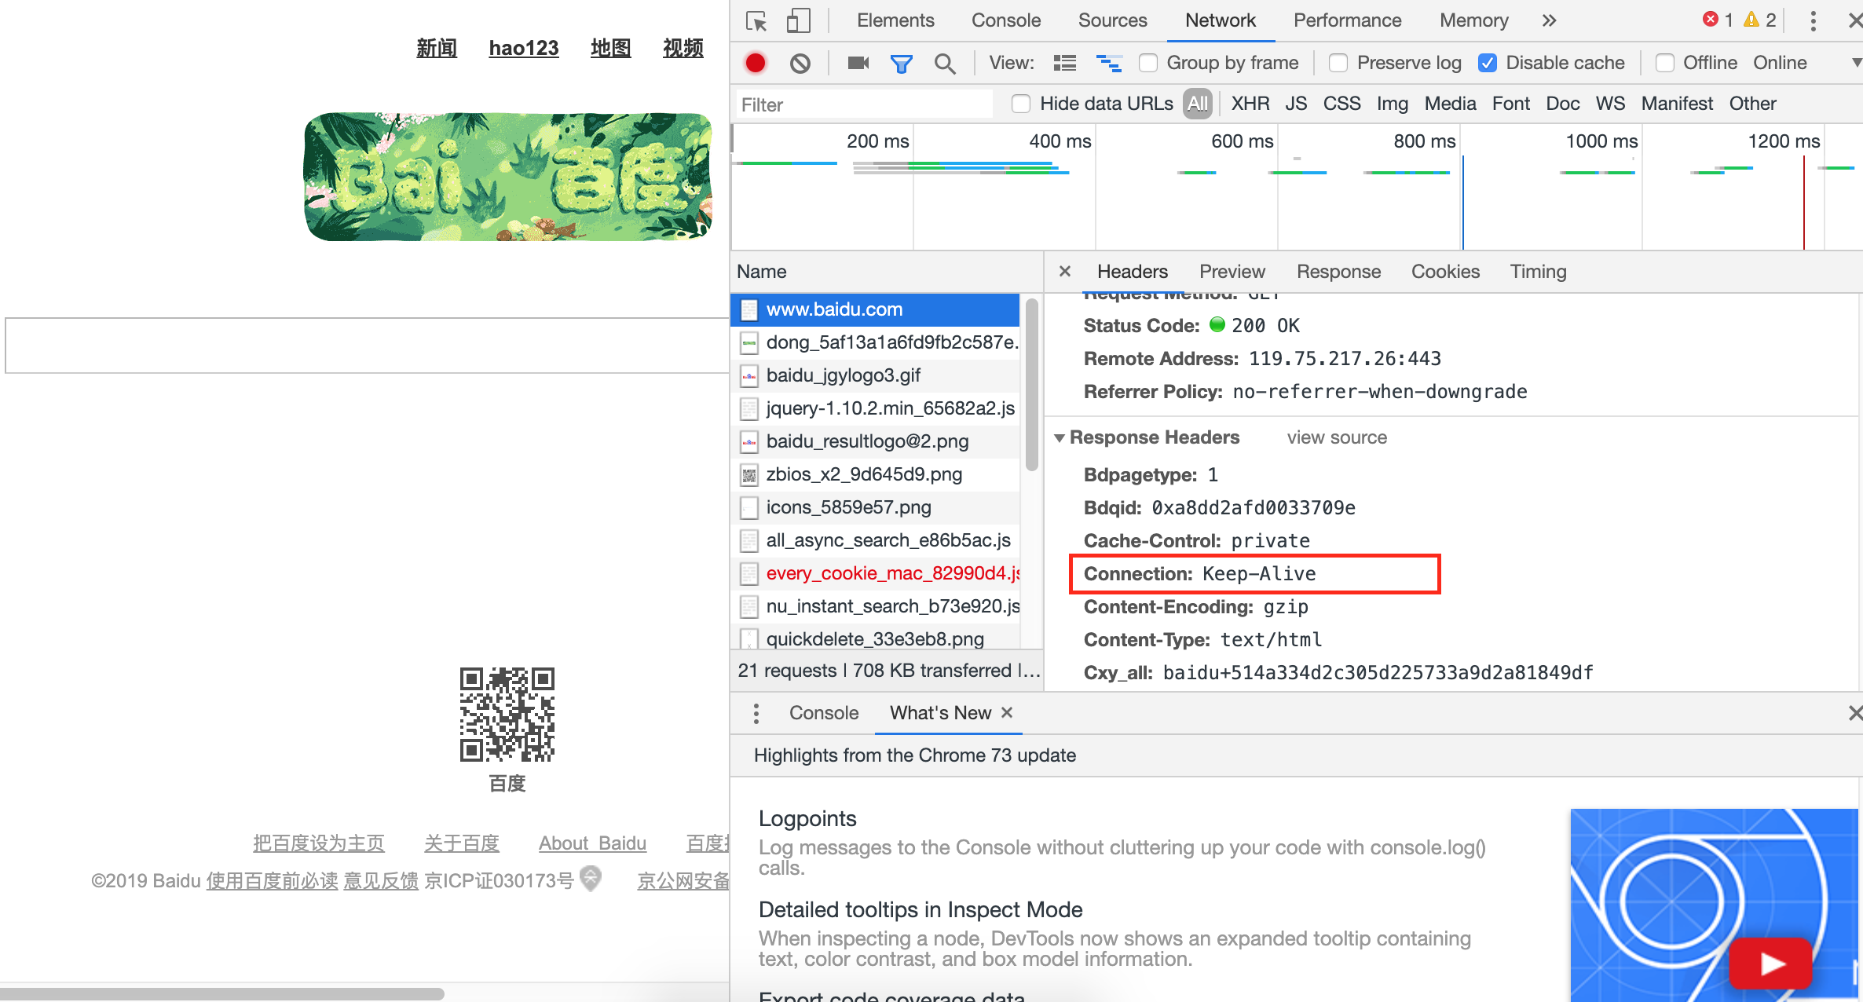Clear the network requests list

click(x=800, y=63)
